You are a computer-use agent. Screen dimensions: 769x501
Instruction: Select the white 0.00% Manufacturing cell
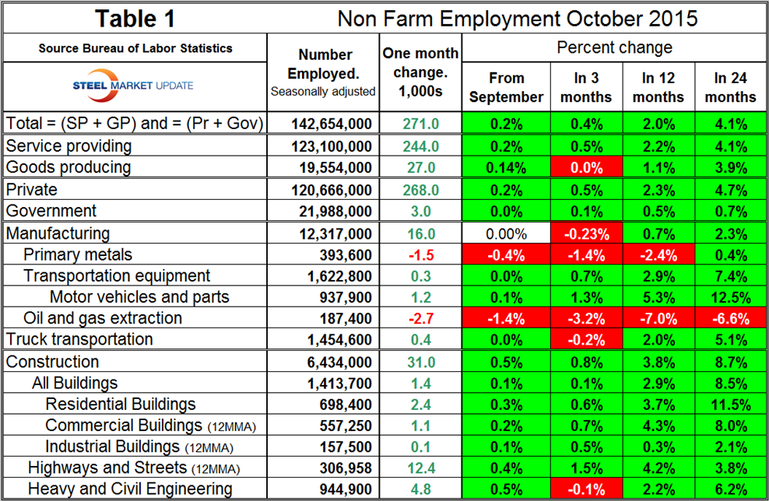507,233
